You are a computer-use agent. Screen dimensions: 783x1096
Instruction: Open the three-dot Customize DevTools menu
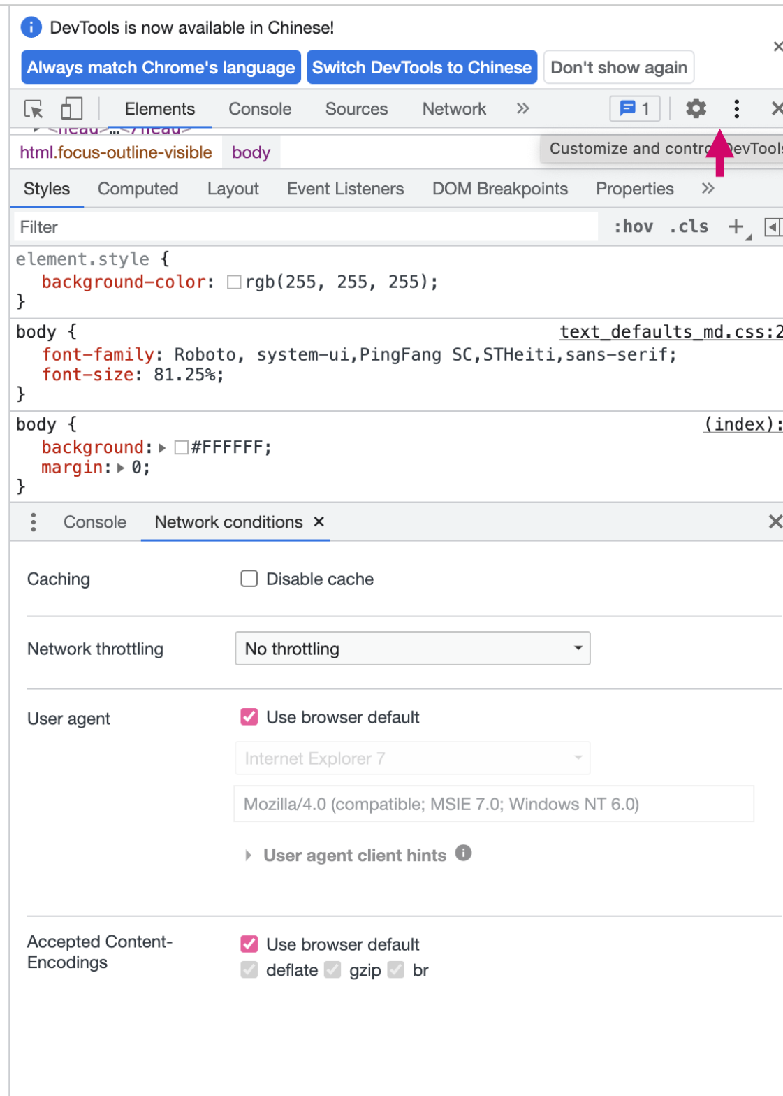[736, 108]
